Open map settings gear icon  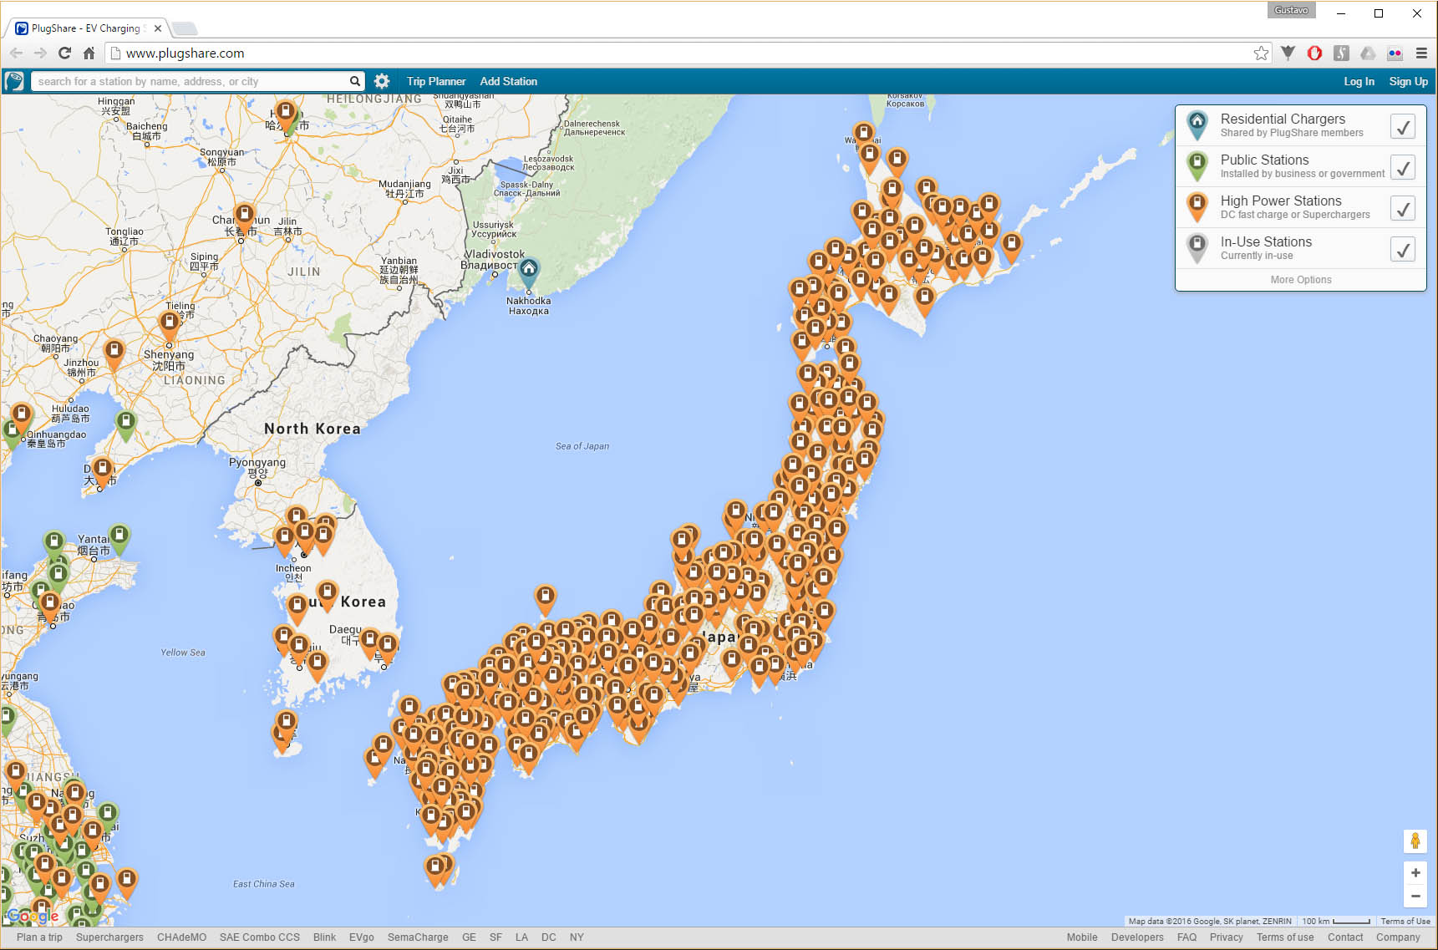tap(382, 81)
